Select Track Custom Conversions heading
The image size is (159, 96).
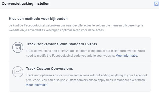[x=49, y=69]
